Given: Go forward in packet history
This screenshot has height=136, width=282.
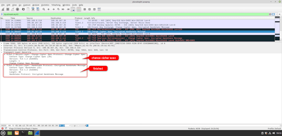Looking at the screenshot, I should tap(53, 9).
